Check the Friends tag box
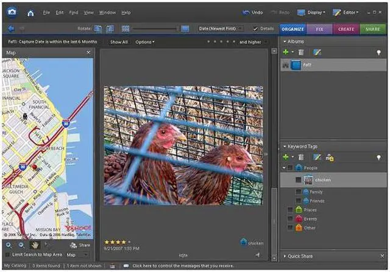The width and height of the screenshot is (390, 272). coord(298,201)
